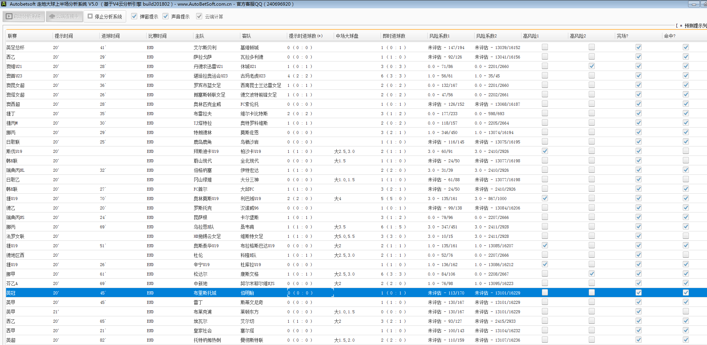
Task: Click the 风险系数1 column header
Action: 439,36
